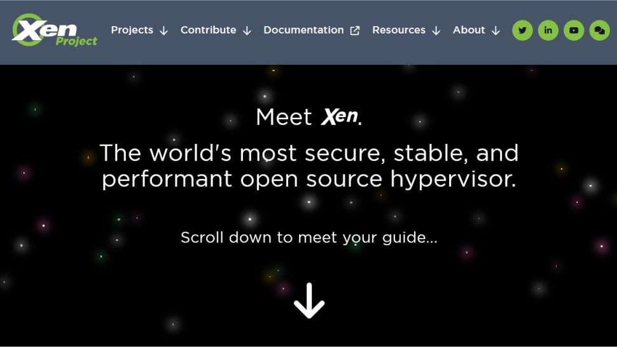Open the Twitter social icon
This screenshot has height=347, width=617.
pyautogui.click(x=522, y=31)
